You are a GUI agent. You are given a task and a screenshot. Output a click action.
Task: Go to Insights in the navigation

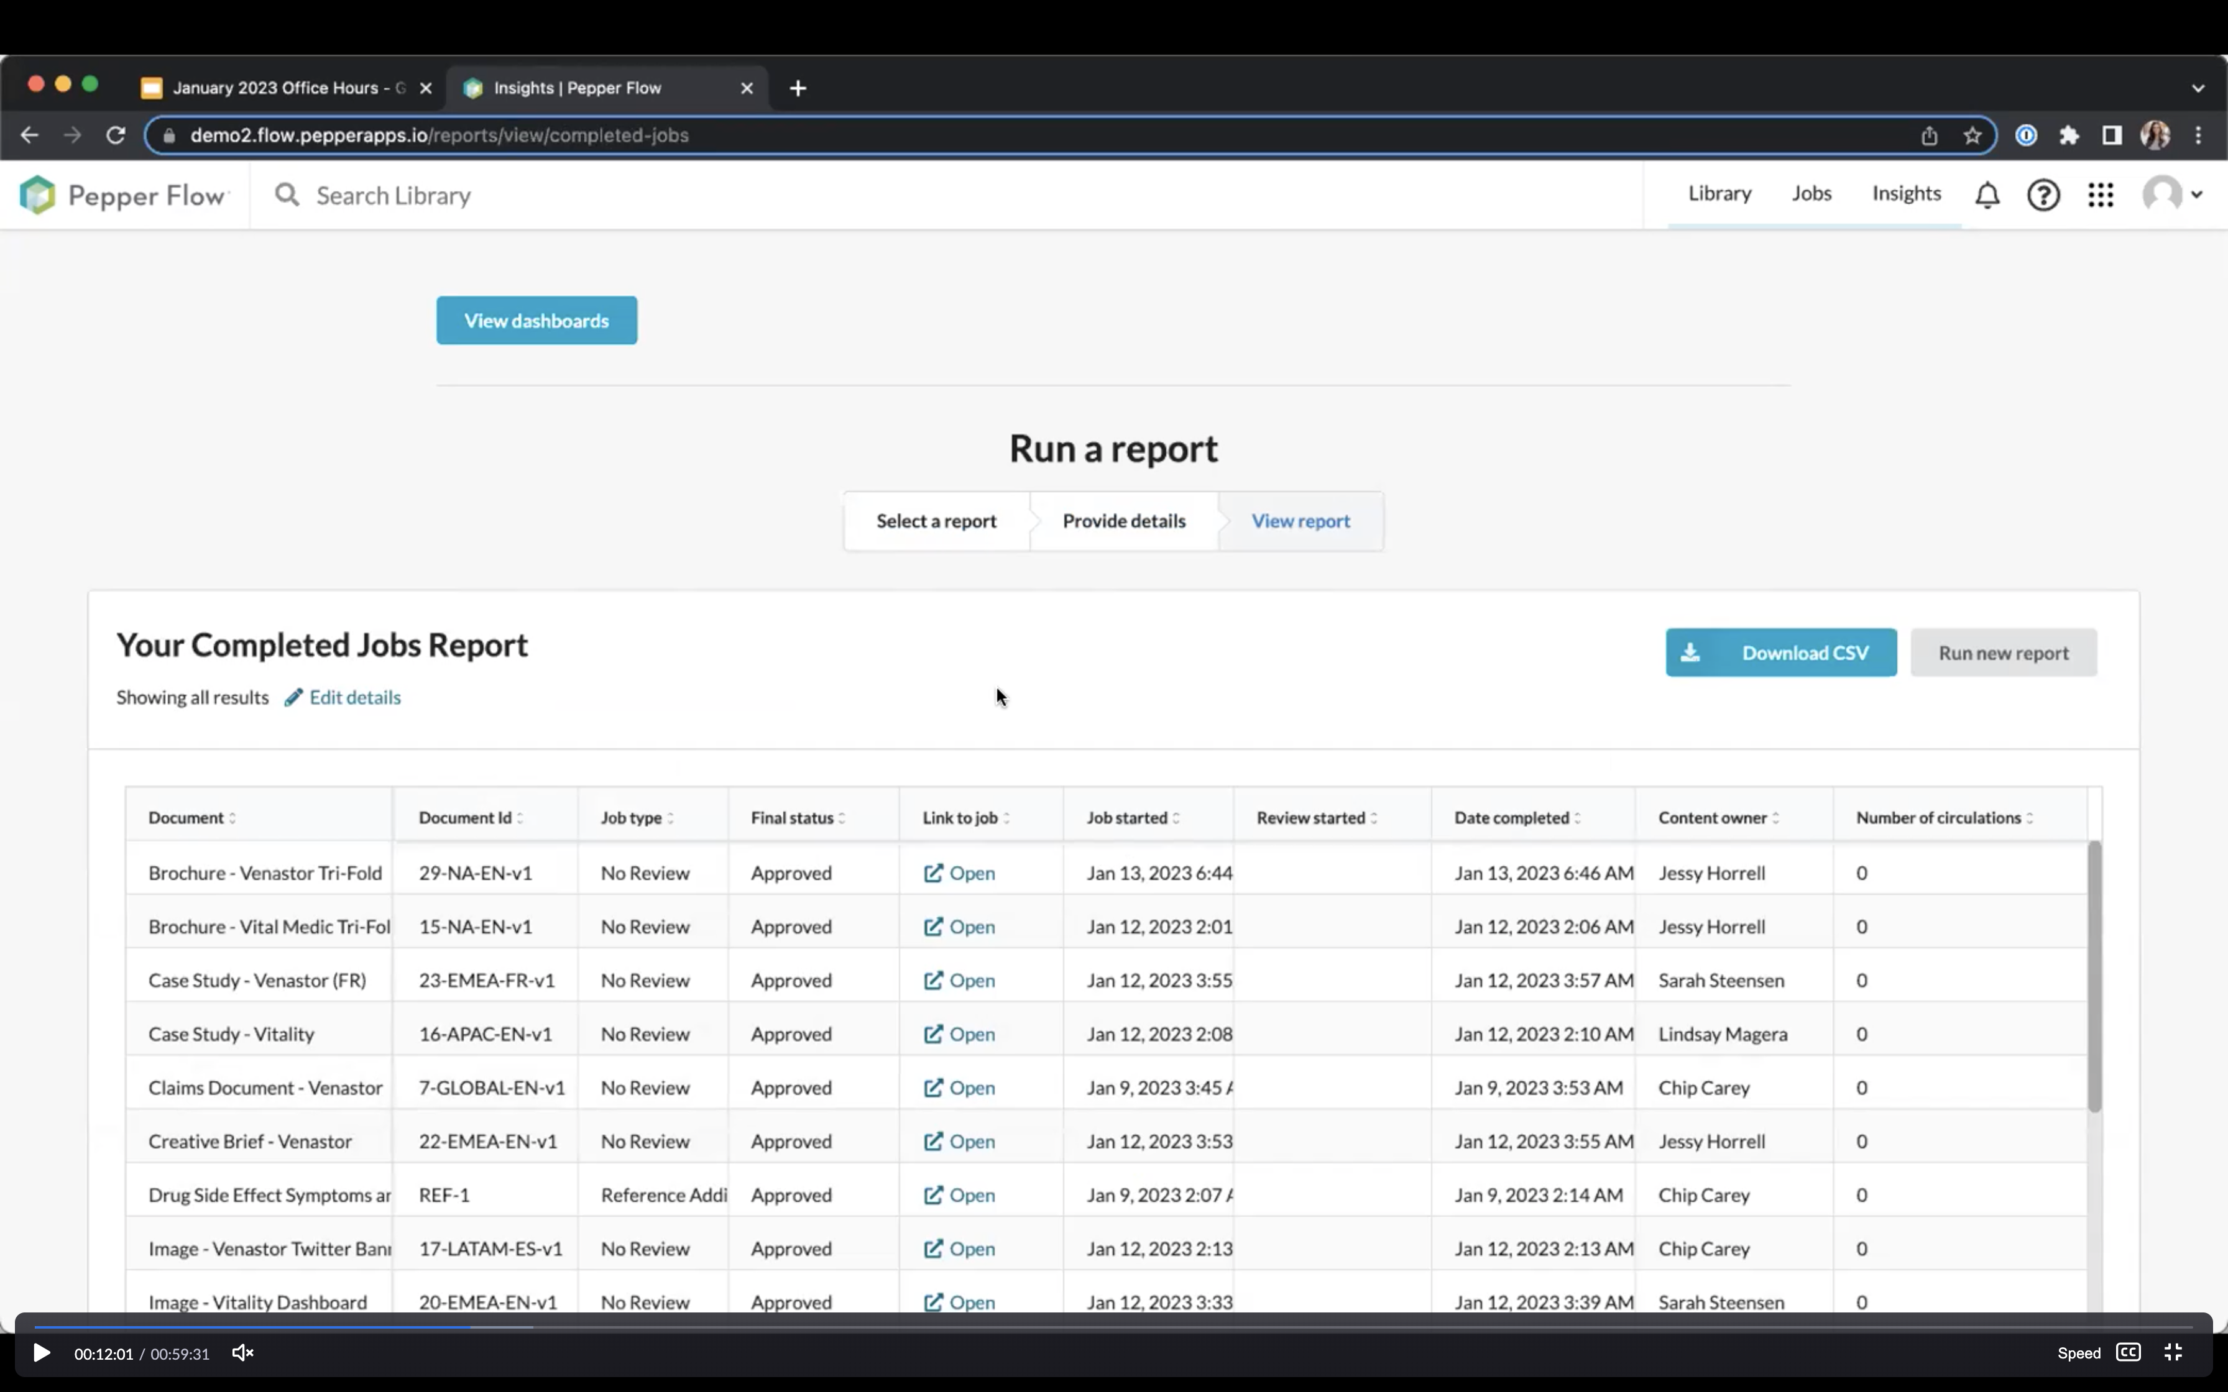click(1906, 193)
